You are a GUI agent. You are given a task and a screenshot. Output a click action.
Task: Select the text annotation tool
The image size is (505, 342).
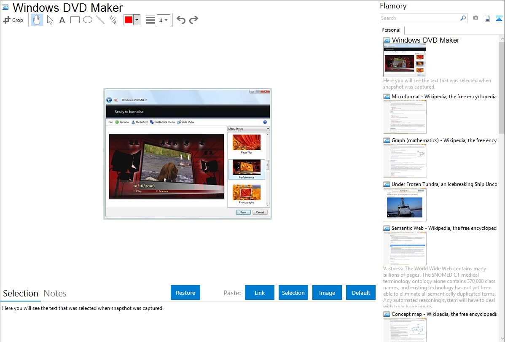click(62, 20)
